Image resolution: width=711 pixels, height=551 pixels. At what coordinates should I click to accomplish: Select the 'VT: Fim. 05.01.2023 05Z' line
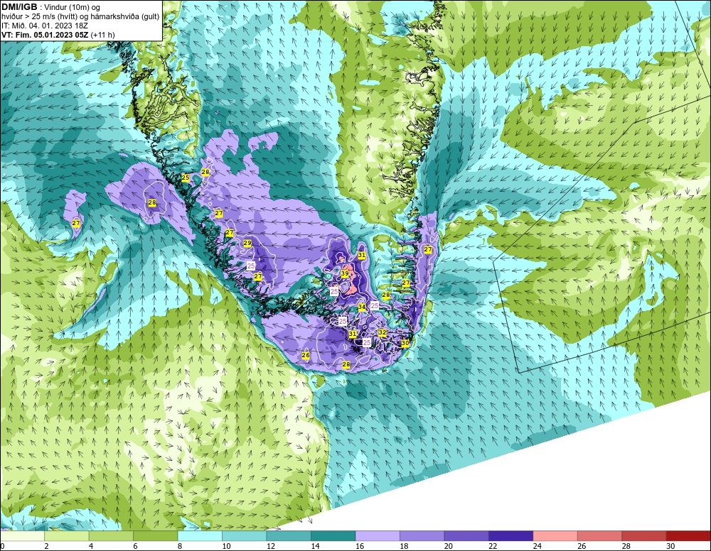pyautogui.click(x=45, y=35)
